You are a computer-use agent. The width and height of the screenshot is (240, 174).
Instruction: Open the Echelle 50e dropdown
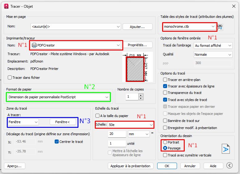pyautogui.click(x=131, y=125)
